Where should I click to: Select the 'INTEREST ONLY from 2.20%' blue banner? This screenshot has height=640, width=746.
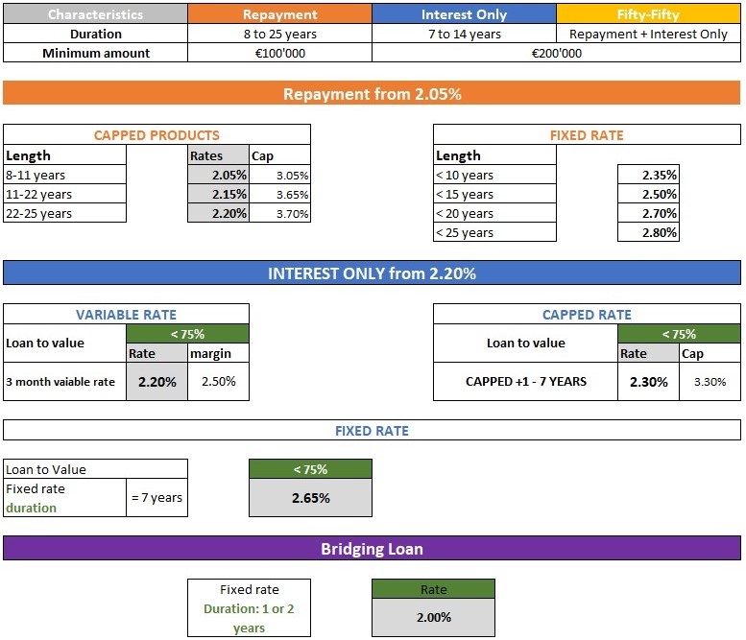(x=372, y=273)
